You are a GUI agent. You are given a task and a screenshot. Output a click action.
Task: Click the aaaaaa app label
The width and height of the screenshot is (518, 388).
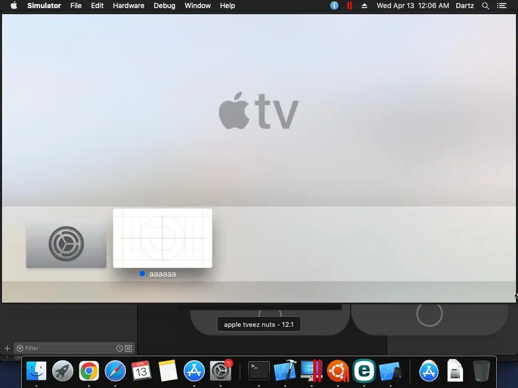click(162, 274)
